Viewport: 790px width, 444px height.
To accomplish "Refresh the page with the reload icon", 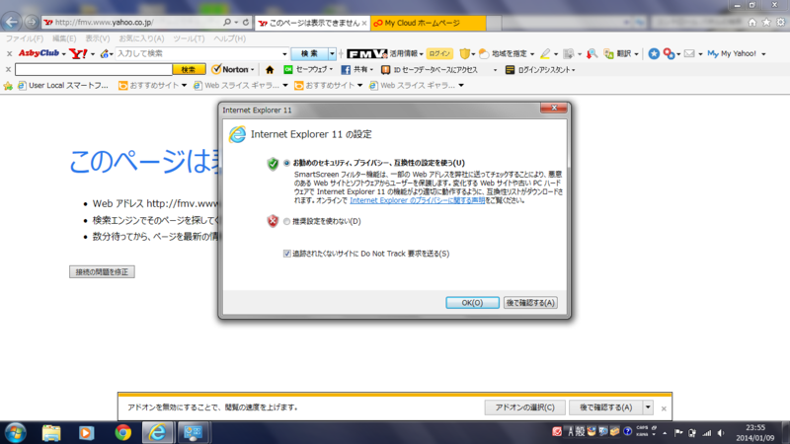I will [246, 22].
